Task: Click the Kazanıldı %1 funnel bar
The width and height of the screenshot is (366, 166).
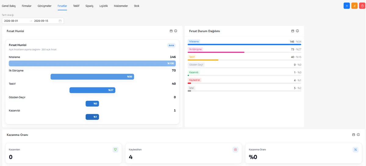Action: tap(92, 117)
